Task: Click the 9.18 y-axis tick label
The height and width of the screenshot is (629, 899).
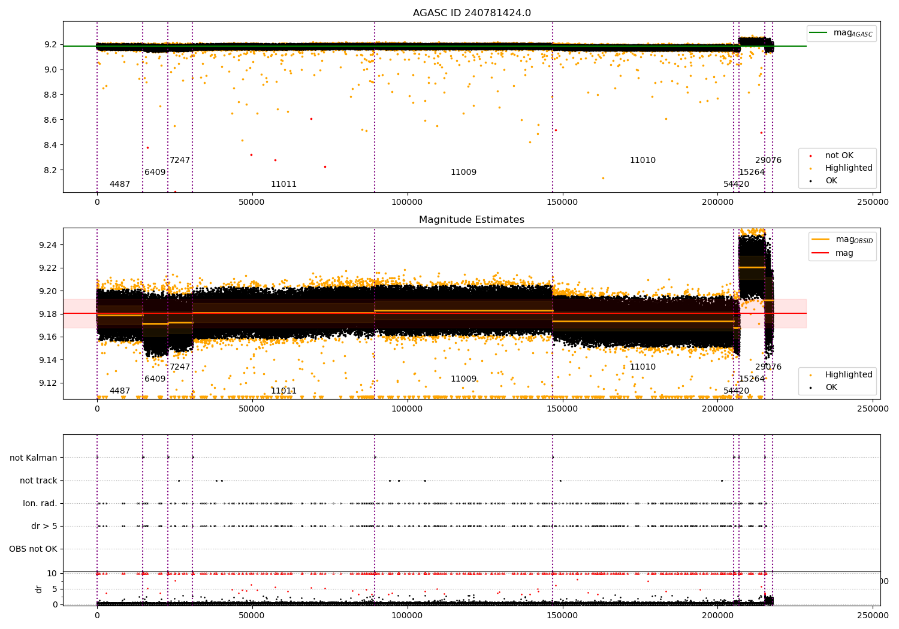Action: click(49, 314)
